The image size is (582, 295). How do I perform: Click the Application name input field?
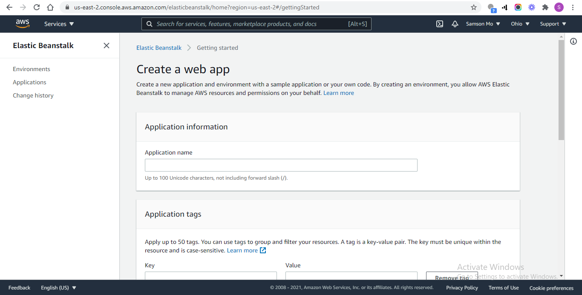(281, 165)
